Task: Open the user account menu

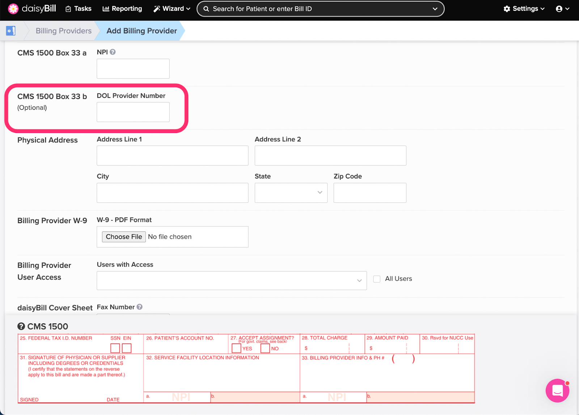Action: tap(563, 9)
